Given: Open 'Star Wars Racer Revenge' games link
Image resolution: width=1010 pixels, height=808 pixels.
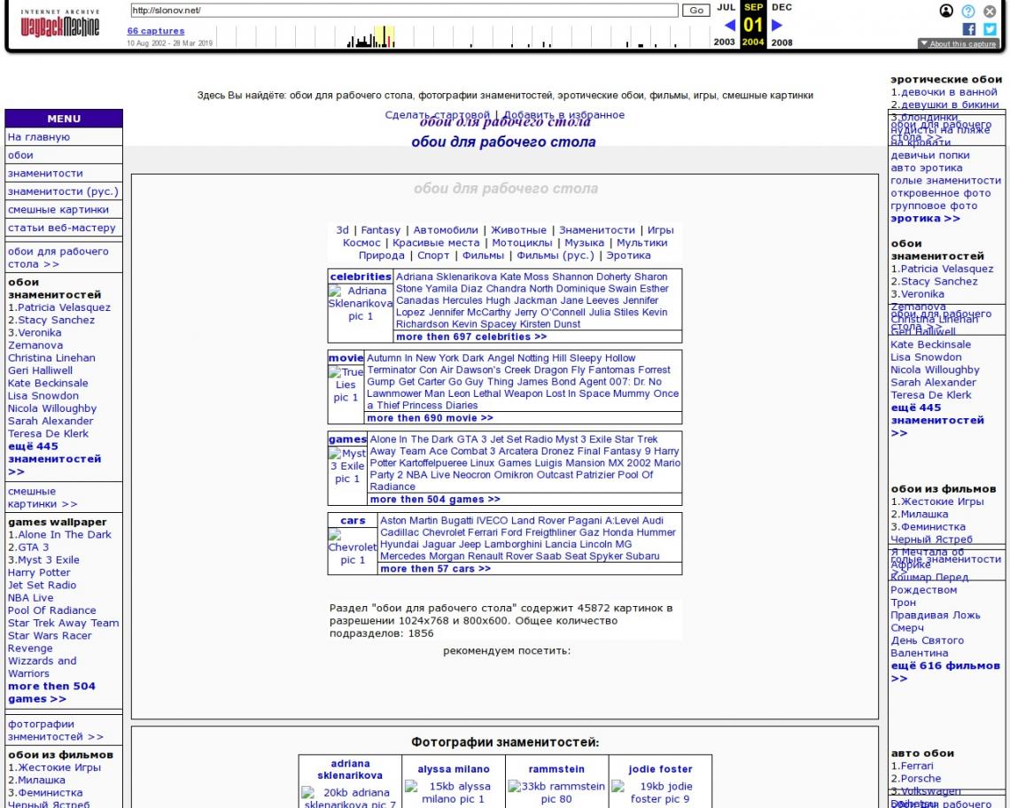Looking at the screenshot, I should coord(50,641).
